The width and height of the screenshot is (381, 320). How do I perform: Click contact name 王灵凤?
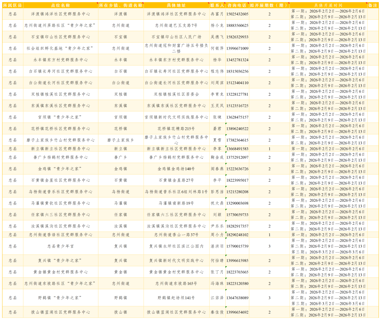pyautogui.click(x=217, y=106)
